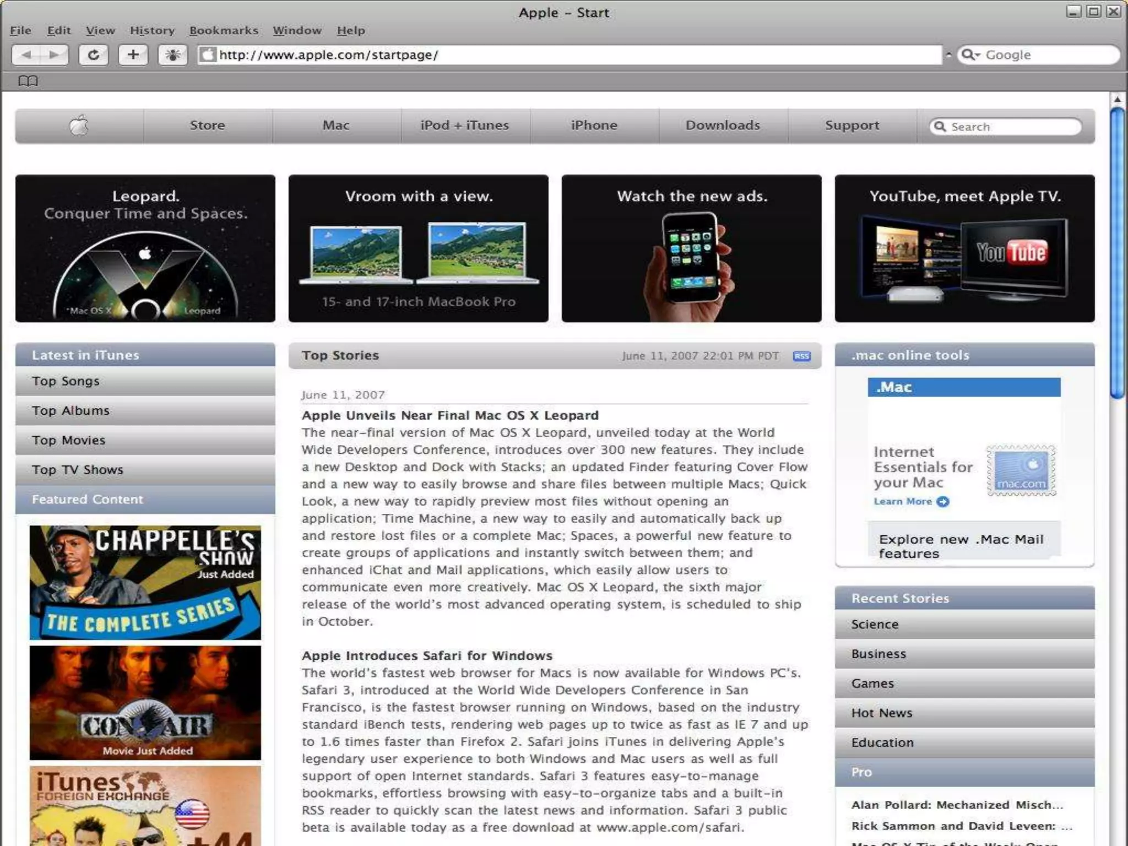The width and height of the screenshot is (1128, 846).
Task: Click the Learn More arrow icon
Action: click(943, 501)
